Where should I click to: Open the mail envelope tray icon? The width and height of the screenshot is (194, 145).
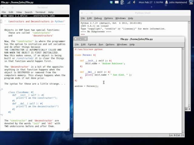tap(117, 2)
